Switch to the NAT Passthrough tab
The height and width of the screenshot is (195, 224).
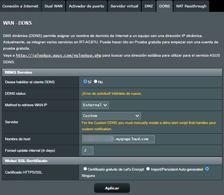tap(191, 6)
